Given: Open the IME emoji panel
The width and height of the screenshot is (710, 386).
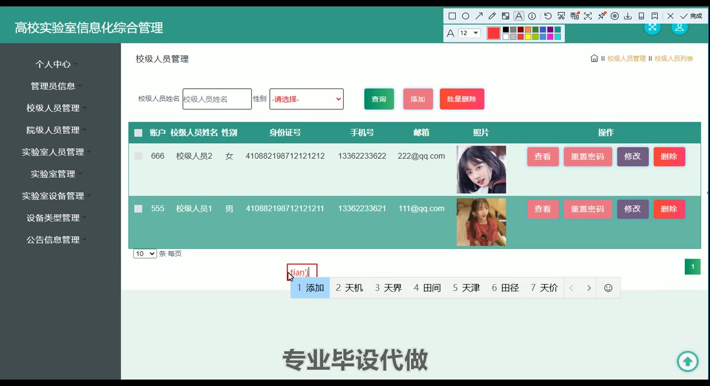Looking at the screenshot, I should pos(608,288).
